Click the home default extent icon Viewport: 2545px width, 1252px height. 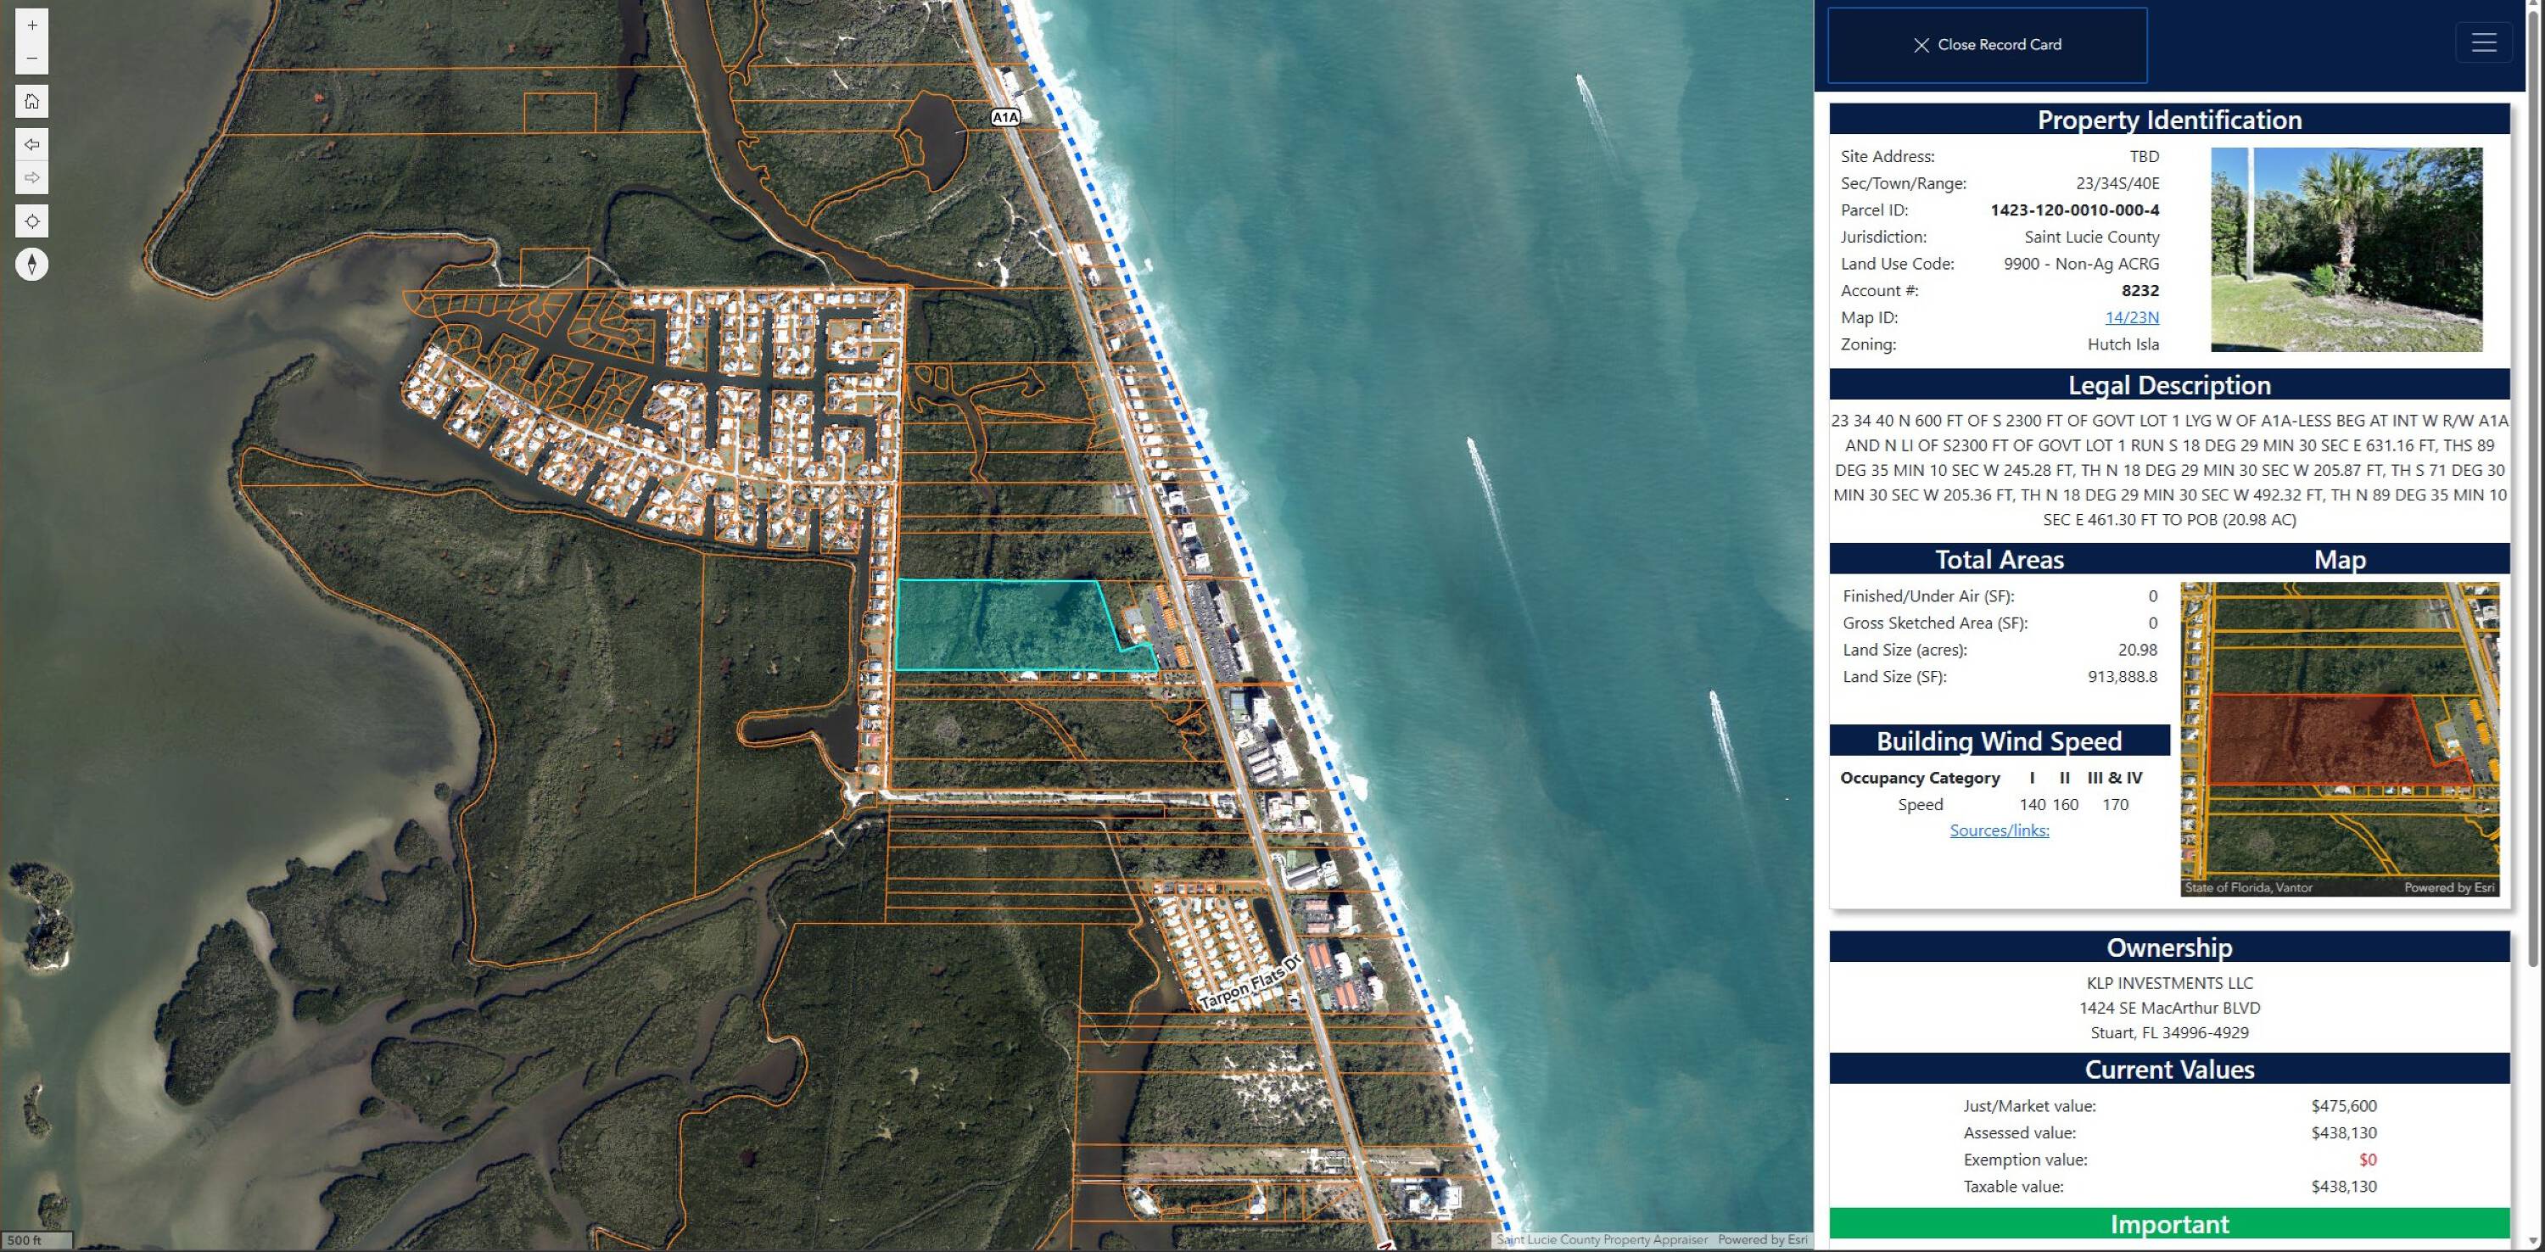coord(31,101)
